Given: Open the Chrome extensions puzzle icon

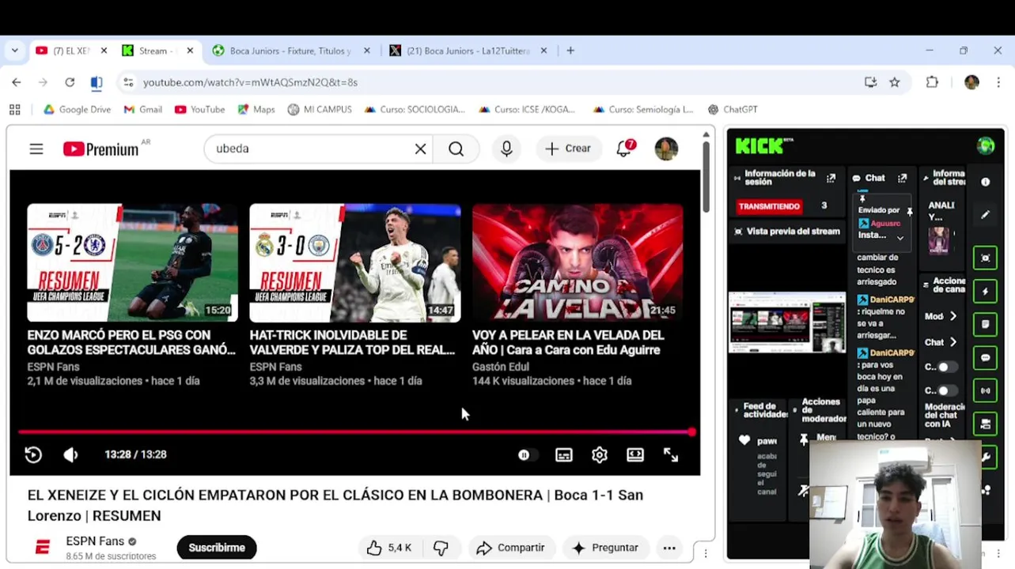Looking at the screenshot, I should point(932,82).
